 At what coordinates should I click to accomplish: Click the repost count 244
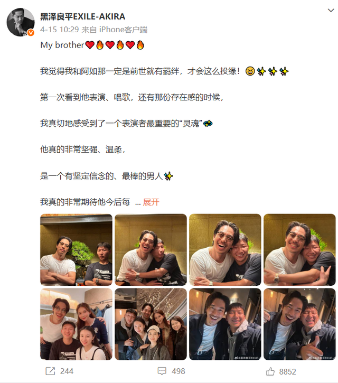point(67,371)
